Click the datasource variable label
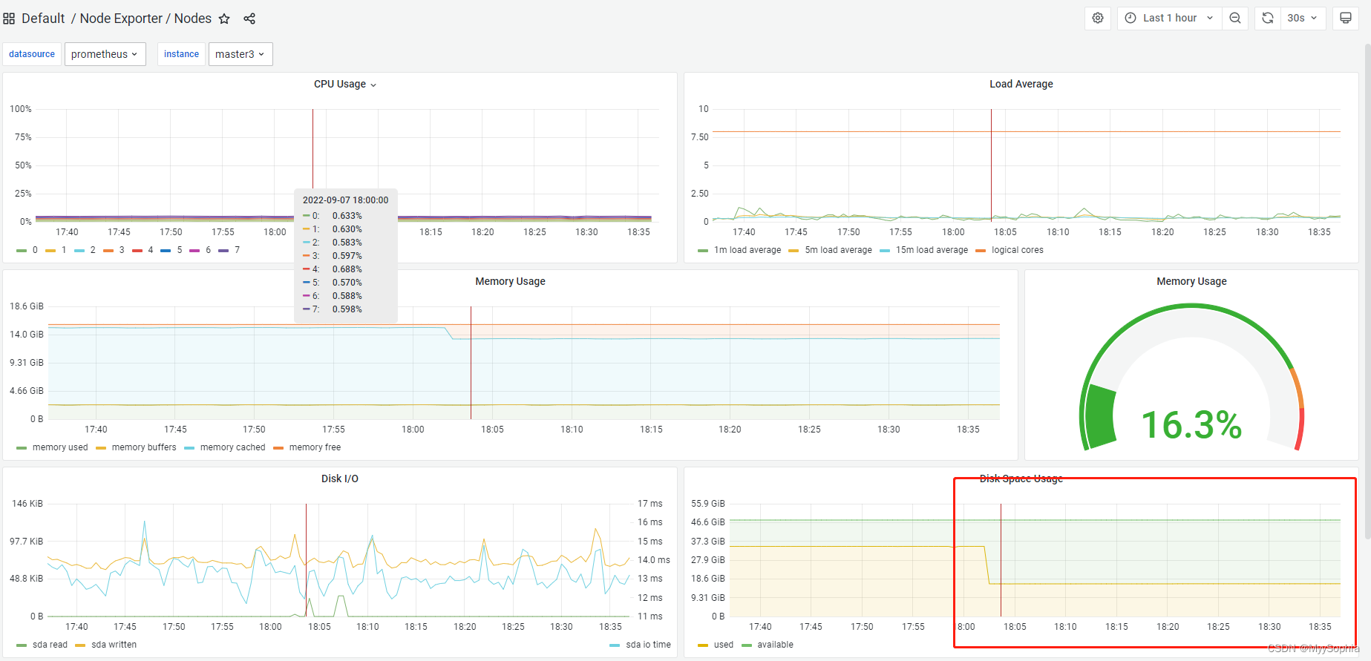 tap(32, 54)
